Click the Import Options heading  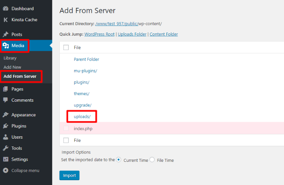pos(76,152)
